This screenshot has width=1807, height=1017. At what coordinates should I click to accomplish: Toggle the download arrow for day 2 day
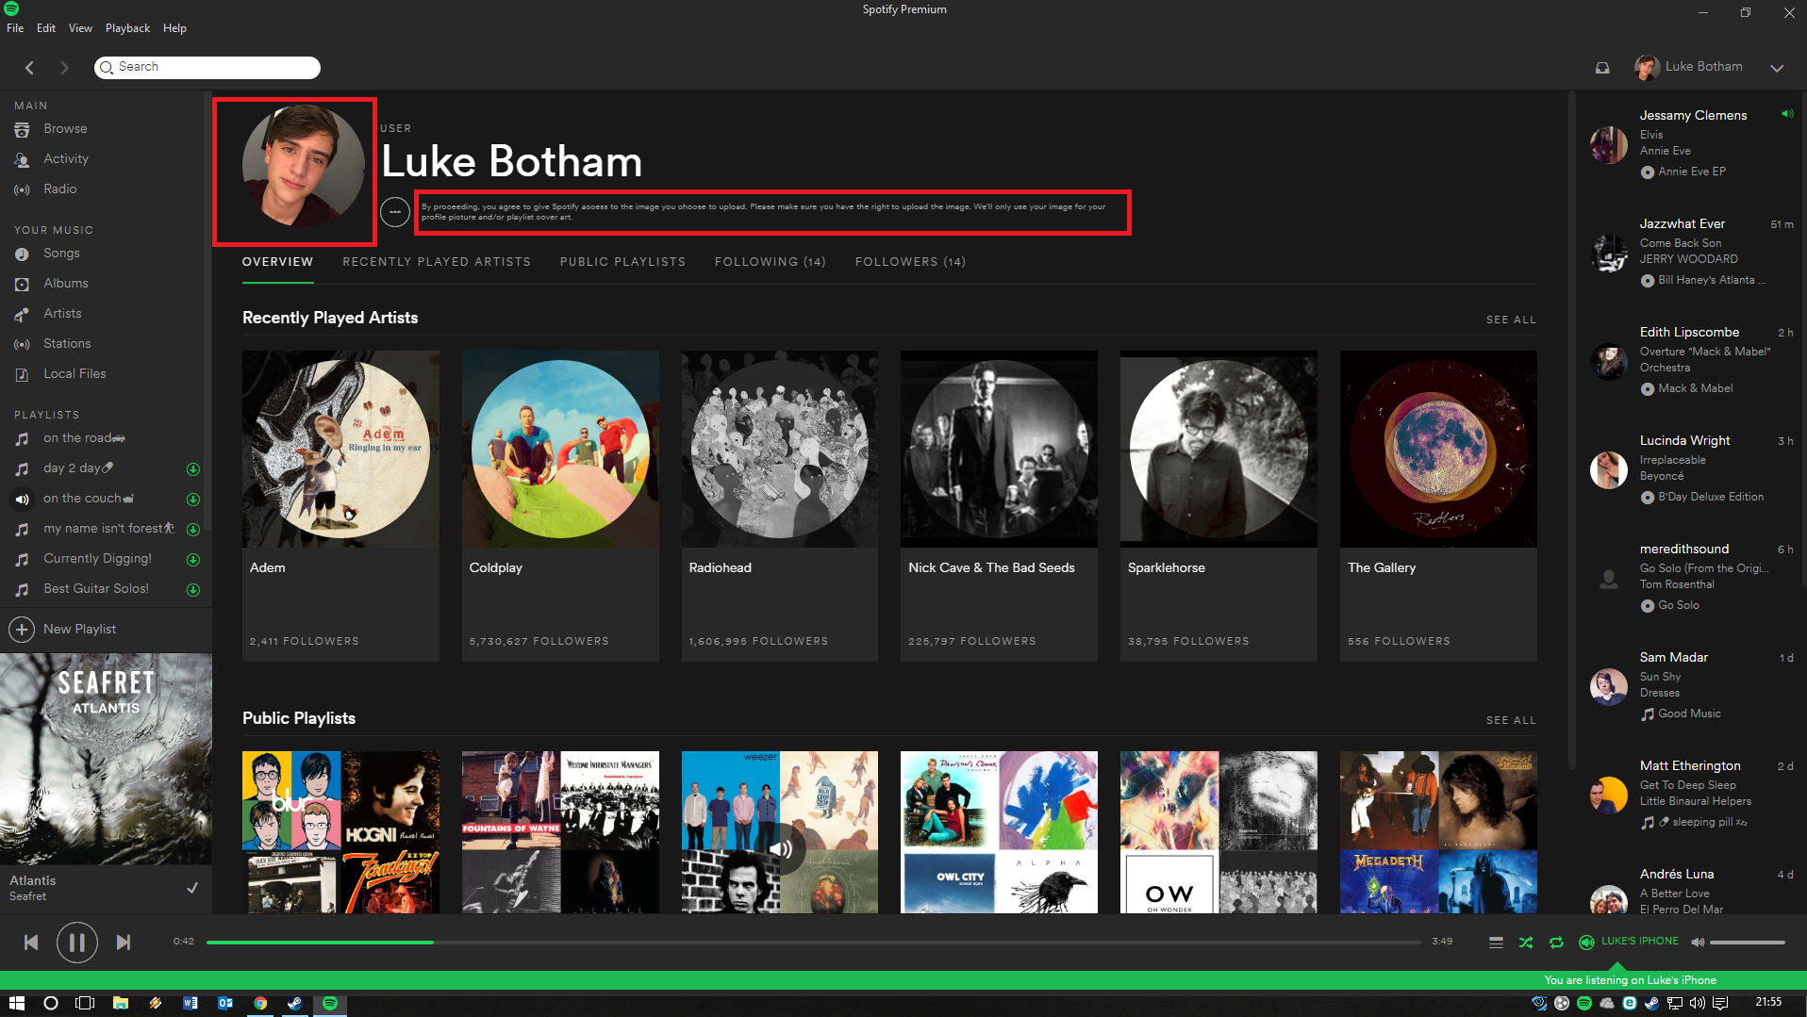coord(193,469)
